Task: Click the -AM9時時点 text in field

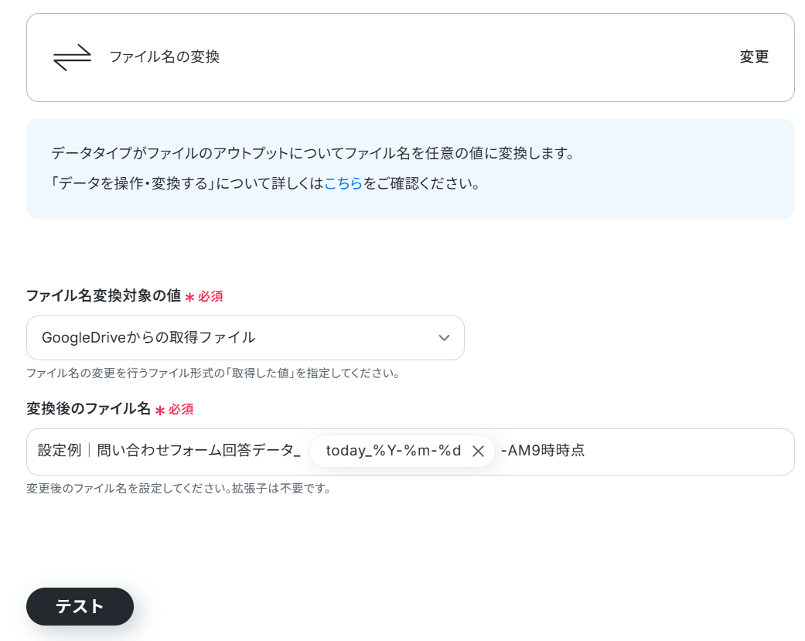Action: (543, 451)
